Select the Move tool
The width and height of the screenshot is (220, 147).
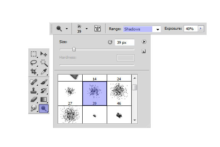pyautogui.click(x=44, y=54)
